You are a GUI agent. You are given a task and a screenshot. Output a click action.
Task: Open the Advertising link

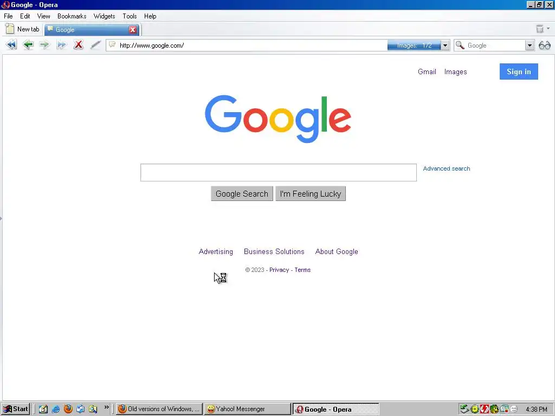(x=216, y=251)
